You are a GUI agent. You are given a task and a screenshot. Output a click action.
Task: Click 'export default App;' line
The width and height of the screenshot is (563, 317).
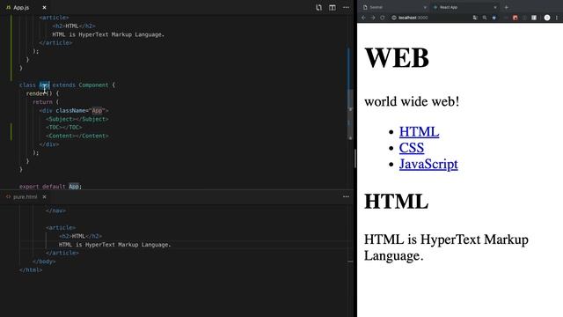tap(51, 187)
